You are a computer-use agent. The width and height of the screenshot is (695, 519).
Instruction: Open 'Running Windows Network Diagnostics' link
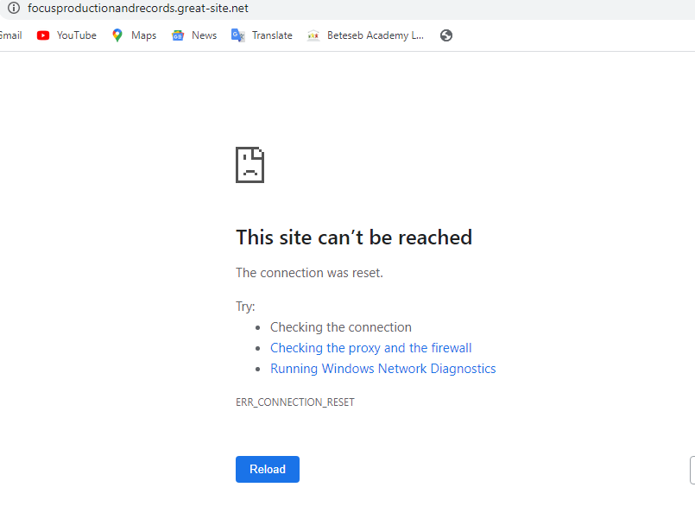coord(382,369)
